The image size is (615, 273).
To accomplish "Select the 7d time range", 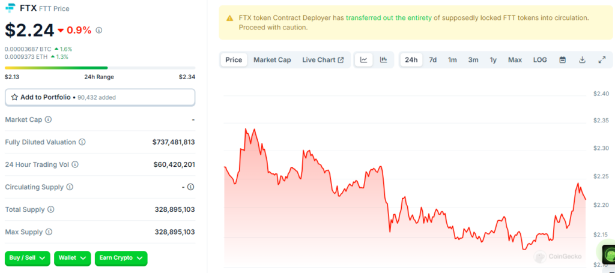I will pyautogui.click(x=432, y=60).
